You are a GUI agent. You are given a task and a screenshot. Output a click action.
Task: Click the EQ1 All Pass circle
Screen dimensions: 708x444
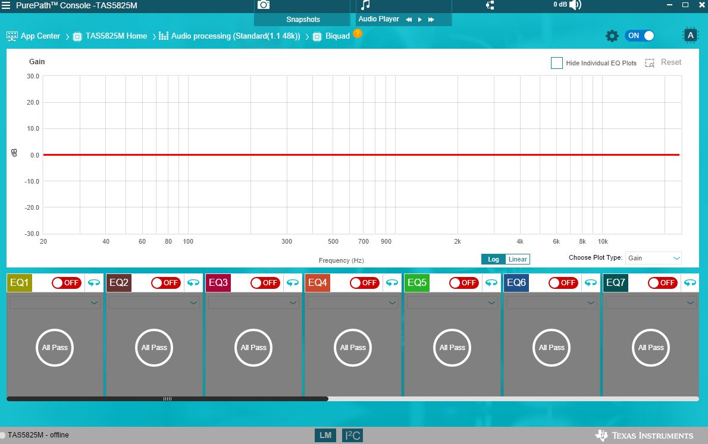click(x=55, y=348)
